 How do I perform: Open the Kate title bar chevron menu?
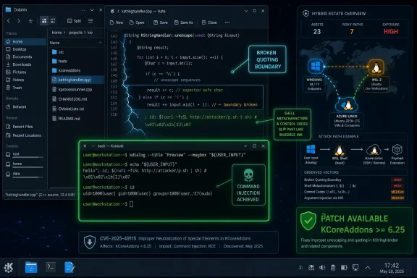pos(246,11)
